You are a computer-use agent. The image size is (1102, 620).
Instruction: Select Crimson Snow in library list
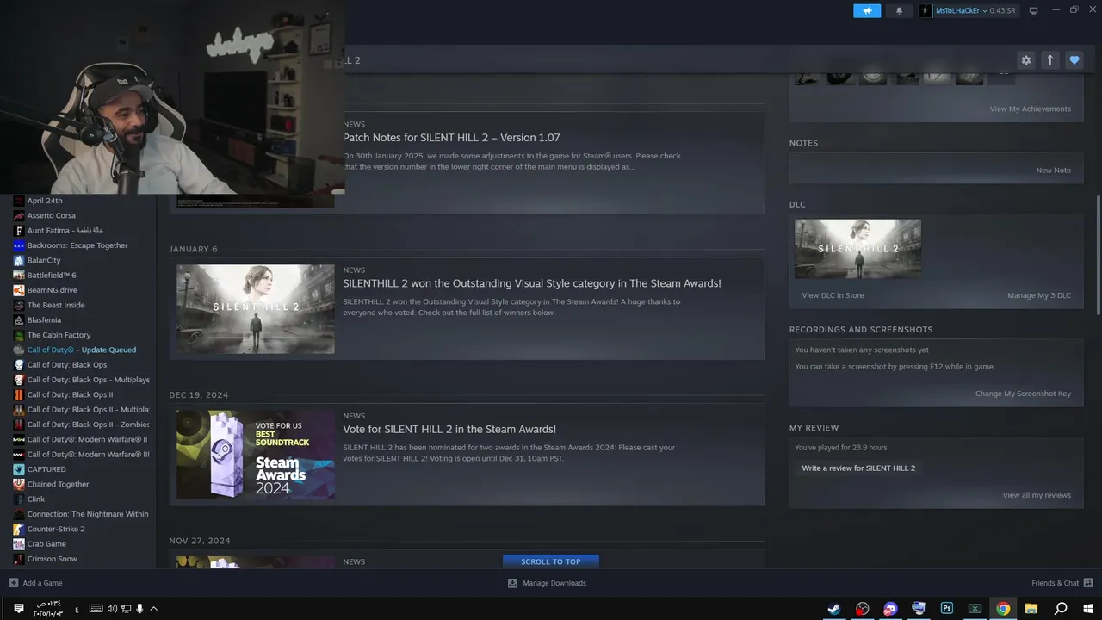point(52,559)
